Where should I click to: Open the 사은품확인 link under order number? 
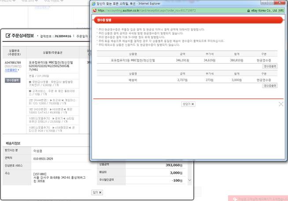click(11, 70)
